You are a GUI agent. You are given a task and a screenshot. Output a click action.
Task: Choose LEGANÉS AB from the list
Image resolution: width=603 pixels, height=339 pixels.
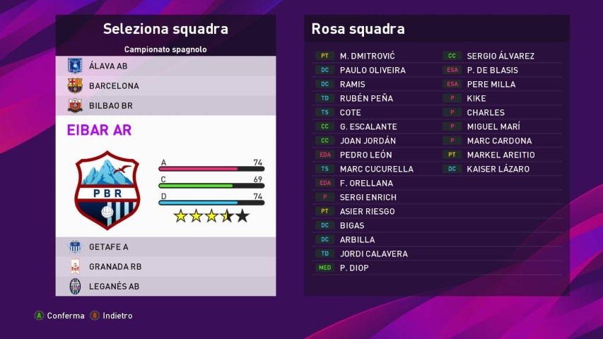(114, 286)
